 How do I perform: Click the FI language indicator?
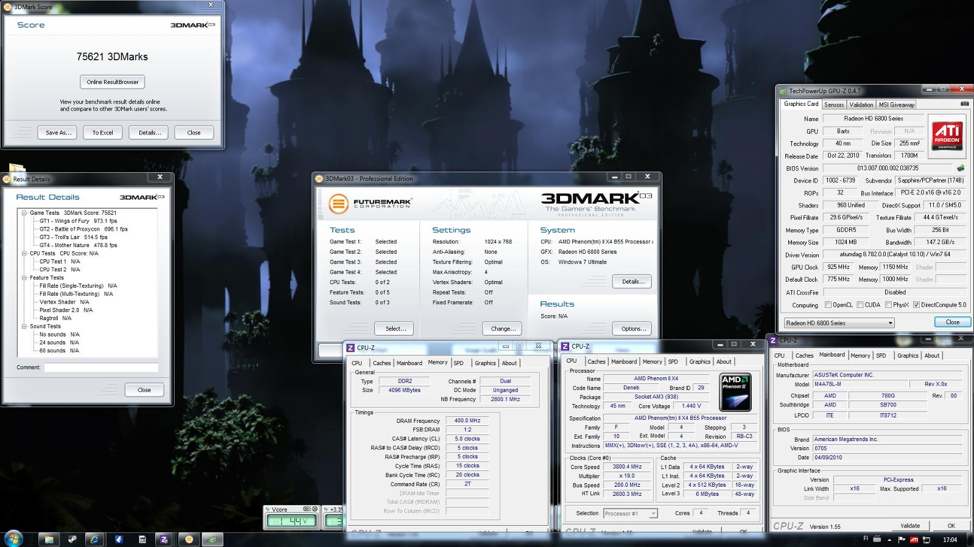click(866, 539)
